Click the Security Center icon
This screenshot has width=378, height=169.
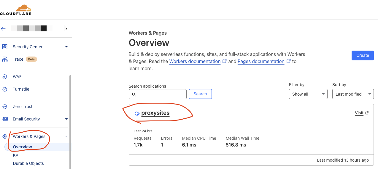tap(5, 47)
